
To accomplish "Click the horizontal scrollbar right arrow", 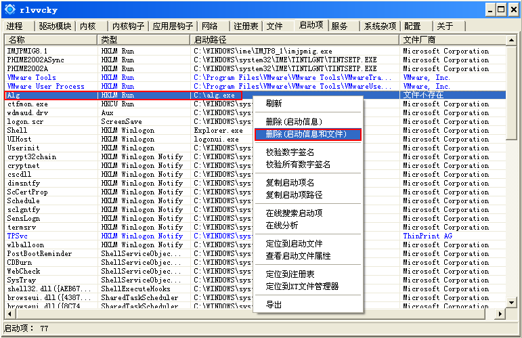I will tap(500, 314).
